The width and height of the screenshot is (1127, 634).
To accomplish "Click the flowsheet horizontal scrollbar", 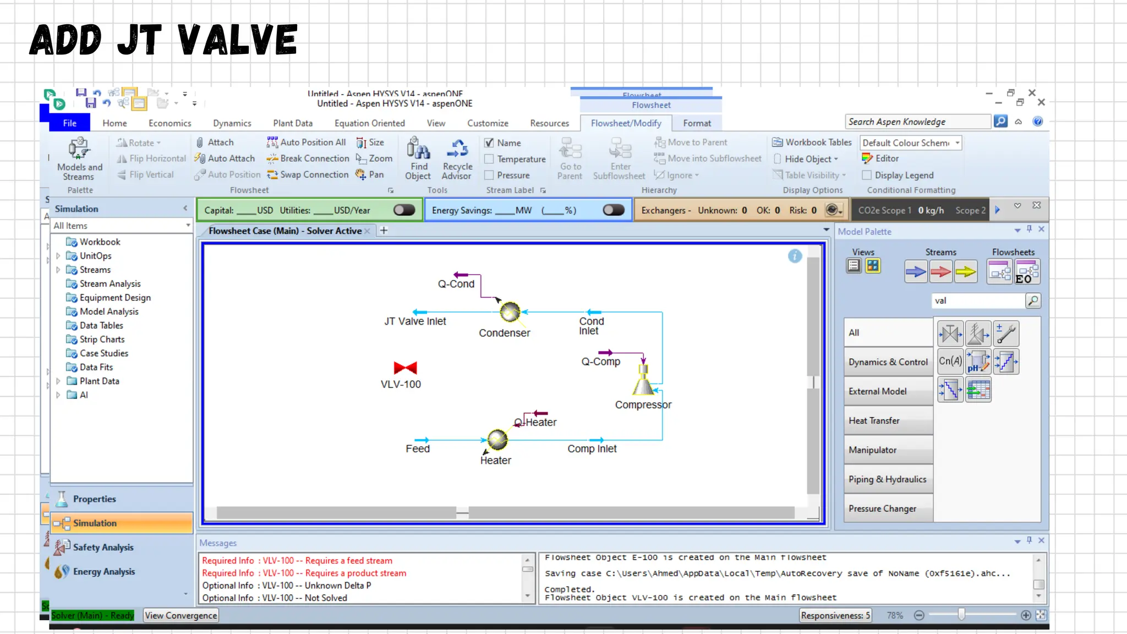I will pyautogui.click(x=505, y=513).
